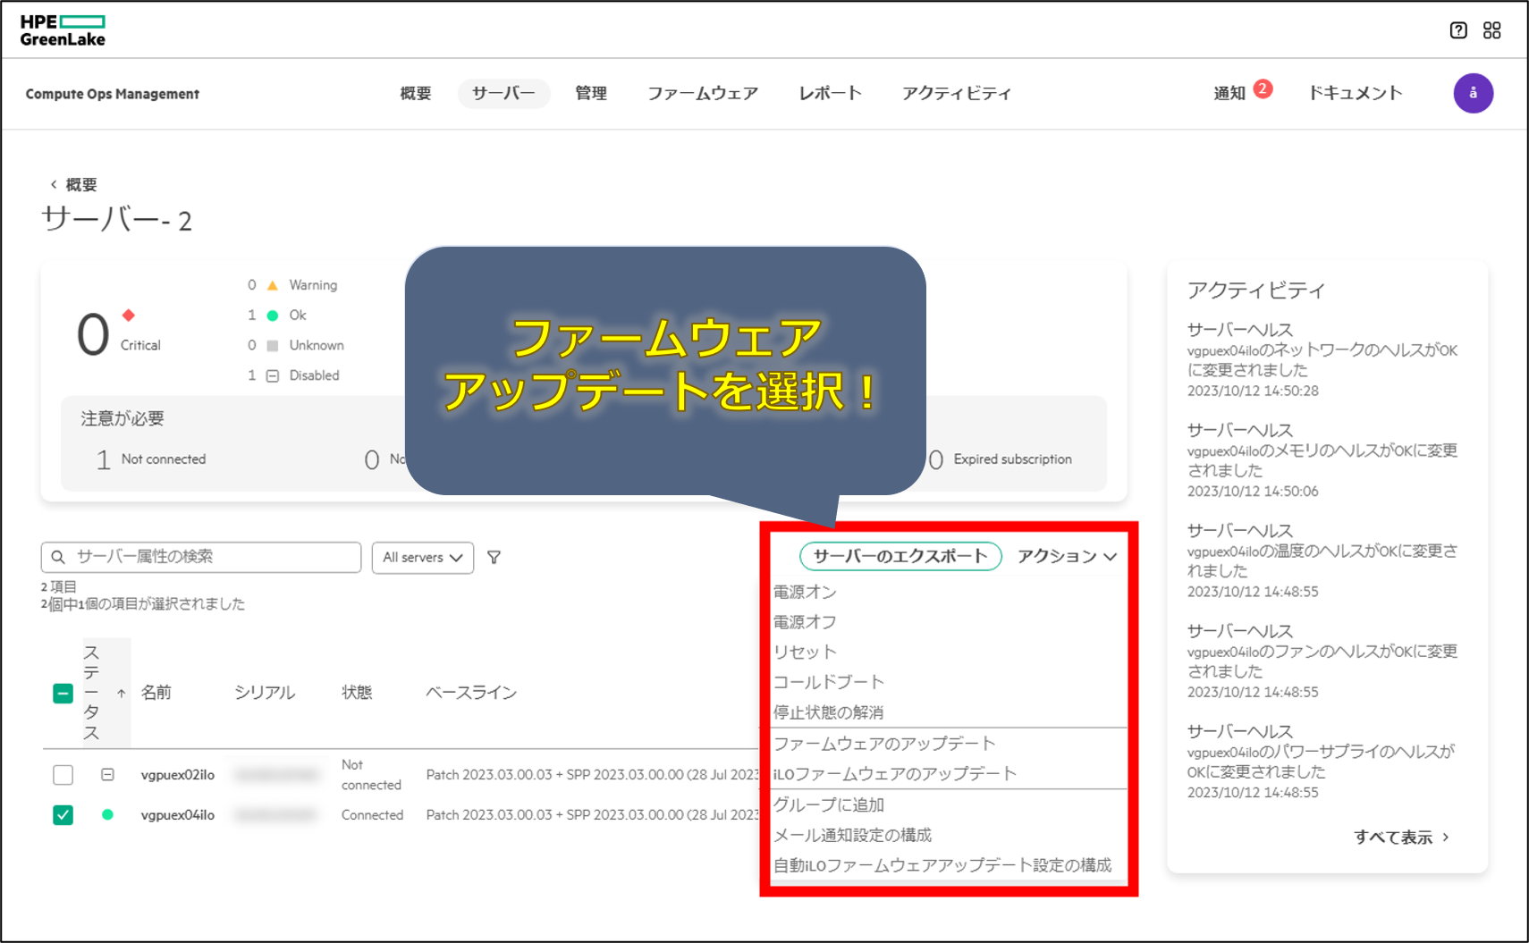Click the サーバーのエクスポート button
This screenshot has width=1529, height=943.
click(x=900, y=556)
